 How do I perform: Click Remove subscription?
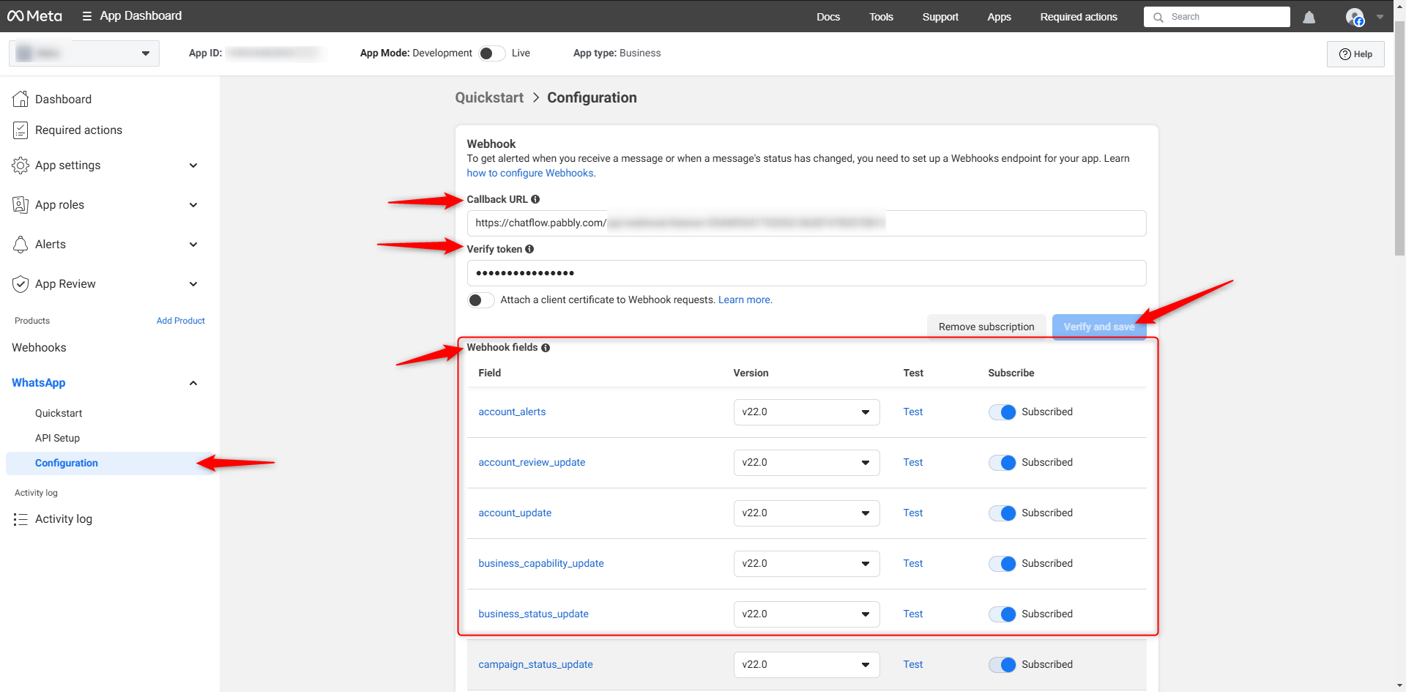986,327
